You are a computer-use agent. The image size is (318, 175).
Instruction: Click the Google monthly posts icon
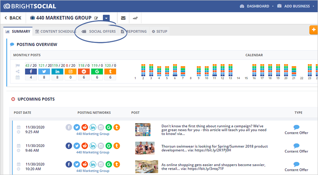(97, 71)
